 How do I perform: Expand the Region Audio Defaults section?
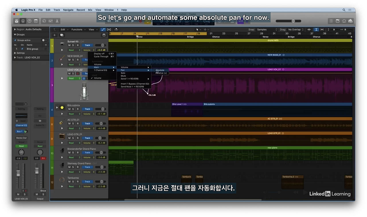point(15,29)
